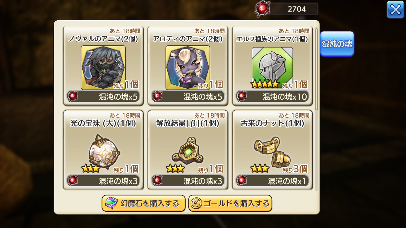Buy Aroti anima for 混沌の塊x5
406x228 pixels.
188,96
